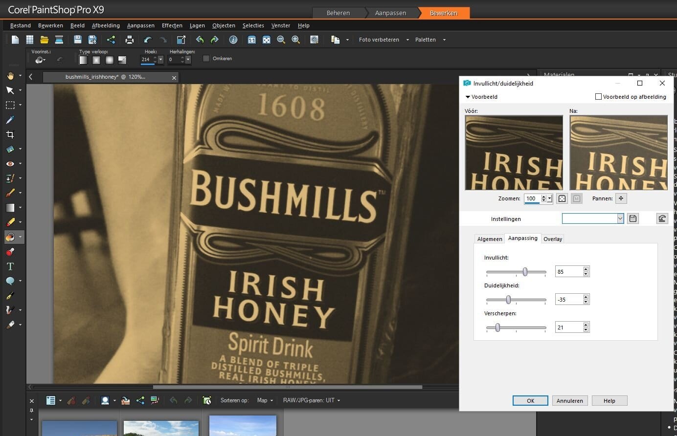The image size is (677, 436).
Task: Select the Pan tool
Action: [x=10, y=75]
